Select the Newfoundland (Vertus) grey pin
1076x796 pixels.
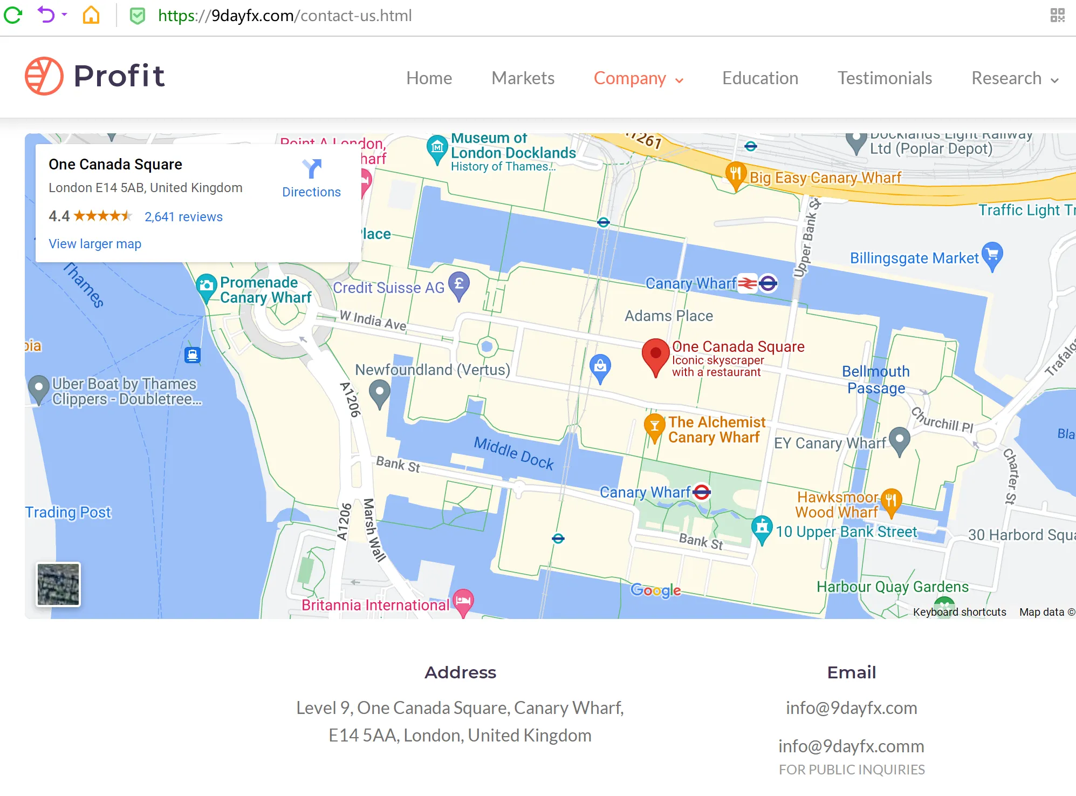point(379,394)
